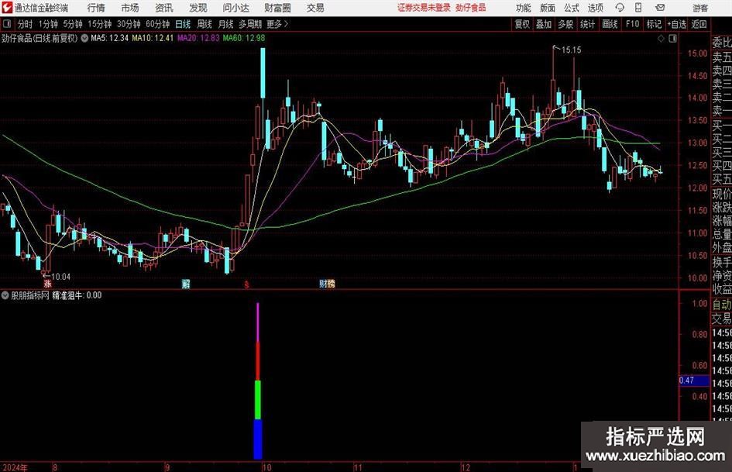Open the 问小达 menu
This screenshot has width=732, height=472.
pos(235,8)
